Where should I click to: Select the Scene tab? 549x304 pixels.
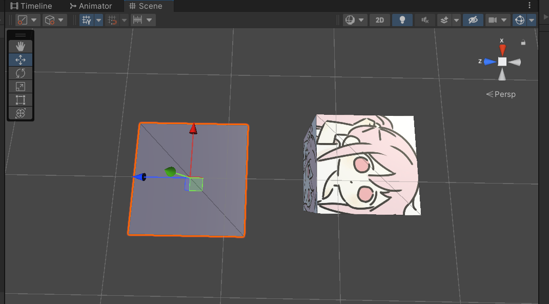146,6
